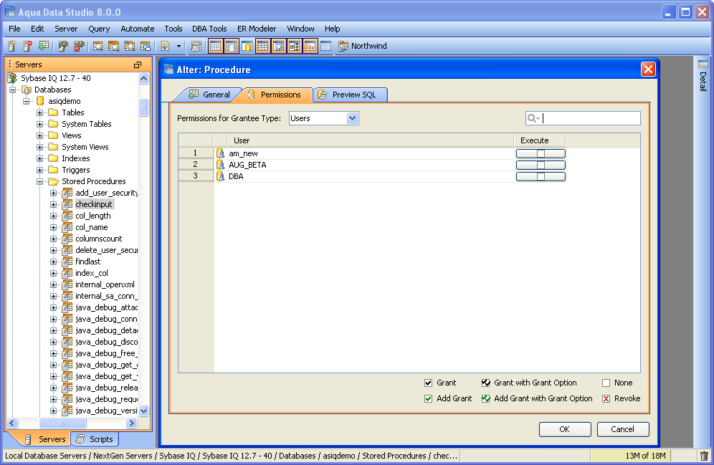Image resolution: width=714 pixels, height=465 pixels.
Task: Click the plain grid icon before Northwind
Action: pyautogui.click(x=325, y=46)
